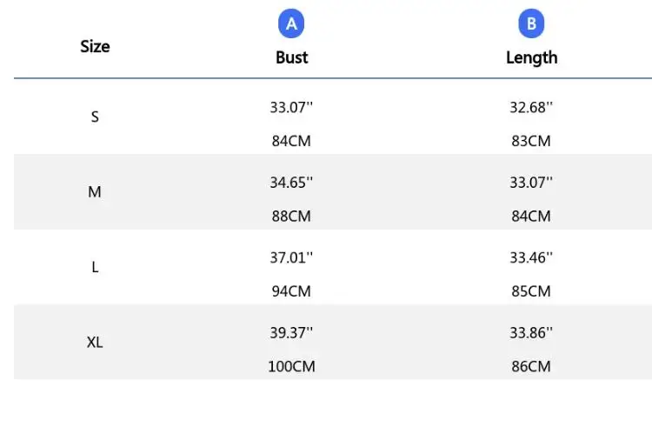Select the S size row label

tap(95, 117)
